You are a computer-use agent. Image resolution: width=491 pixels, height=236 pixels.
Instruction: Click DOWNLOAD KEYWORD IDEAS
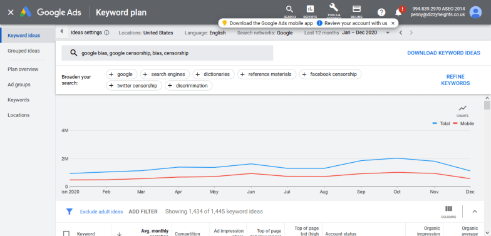click(443, 53)
